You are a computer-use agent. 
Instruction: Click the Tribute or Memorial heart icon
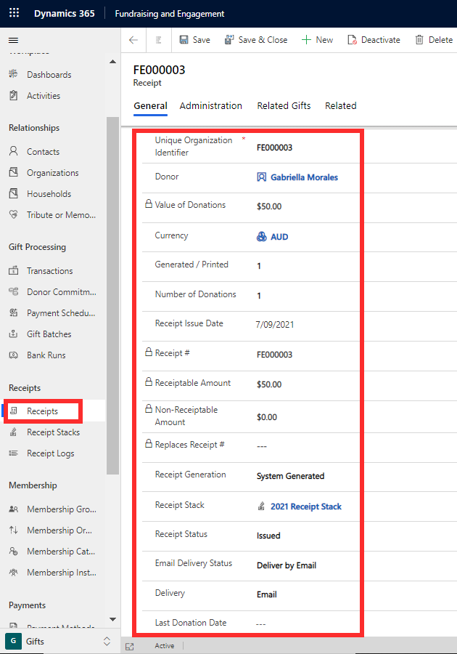click(x=13, y=214)
